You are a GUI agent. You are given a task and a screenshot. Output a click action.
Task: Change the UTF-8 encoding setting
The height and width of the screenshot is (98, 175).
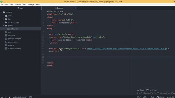pos(145,97)
